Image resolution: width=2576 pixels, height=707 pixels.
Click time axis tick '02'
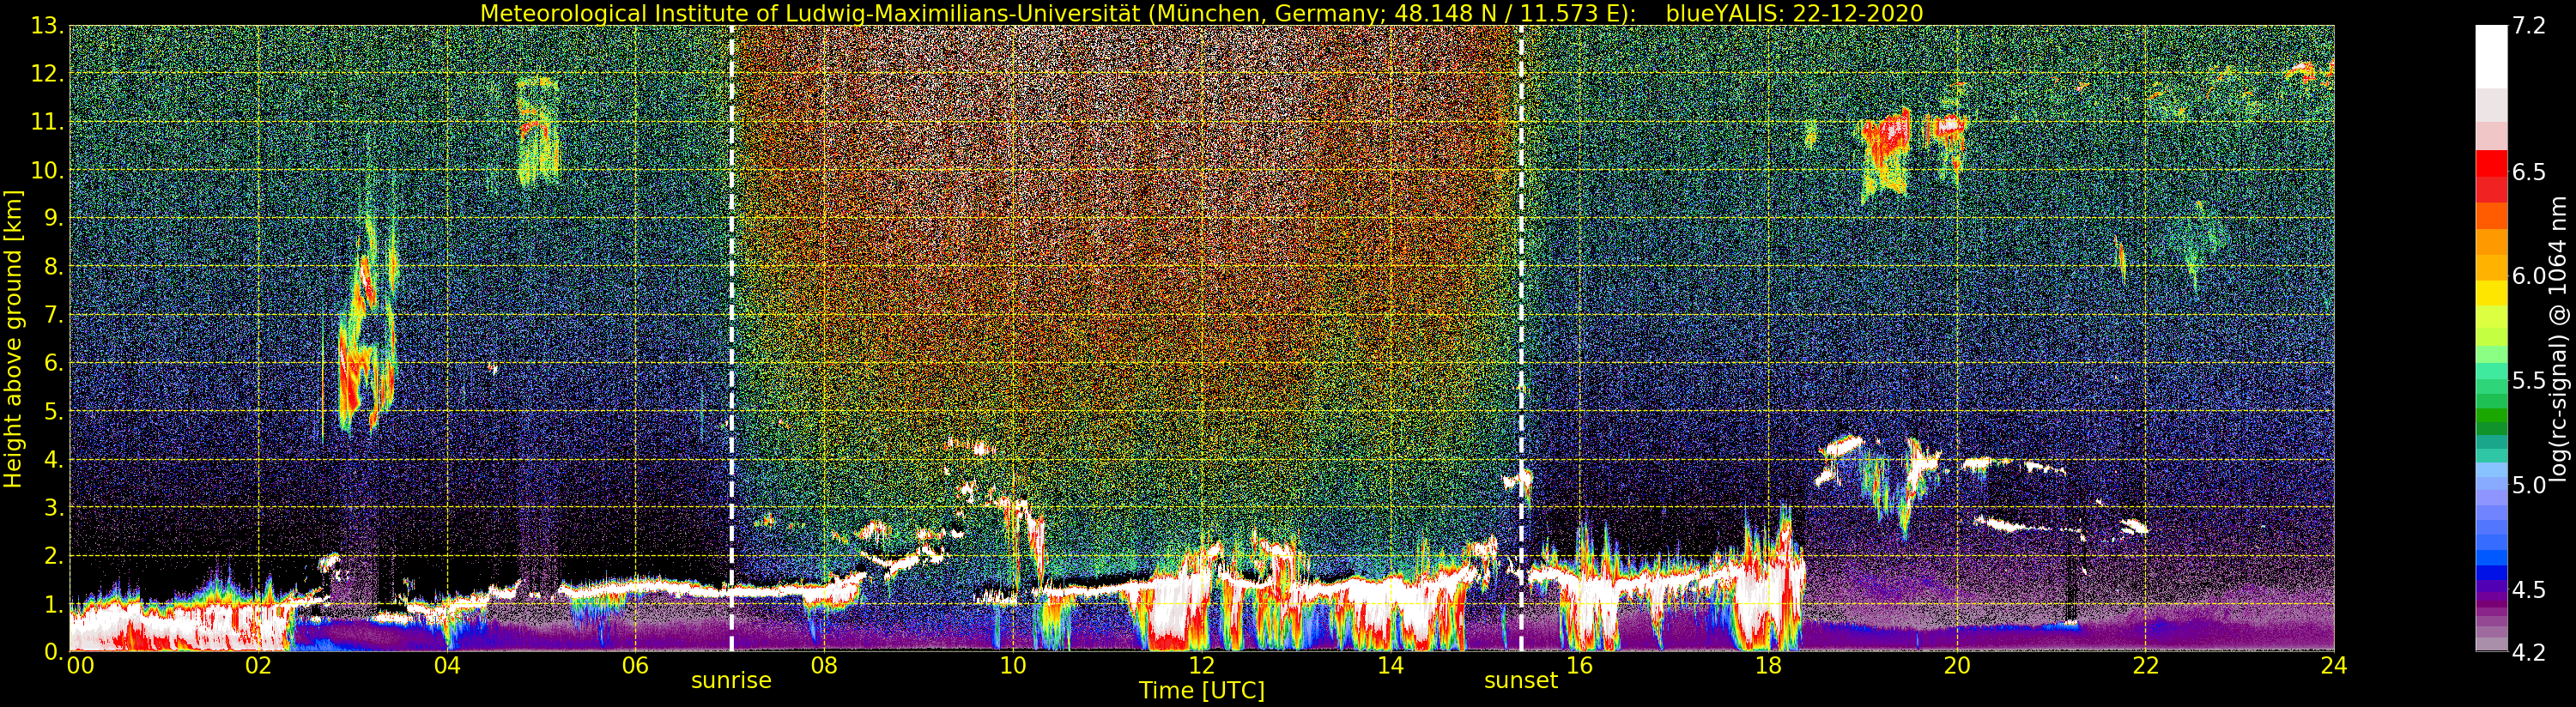coord(258,665)
